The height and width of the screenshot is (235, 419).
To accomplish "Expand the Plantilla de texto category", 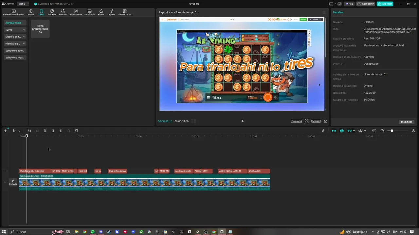I will coord(15,43).
